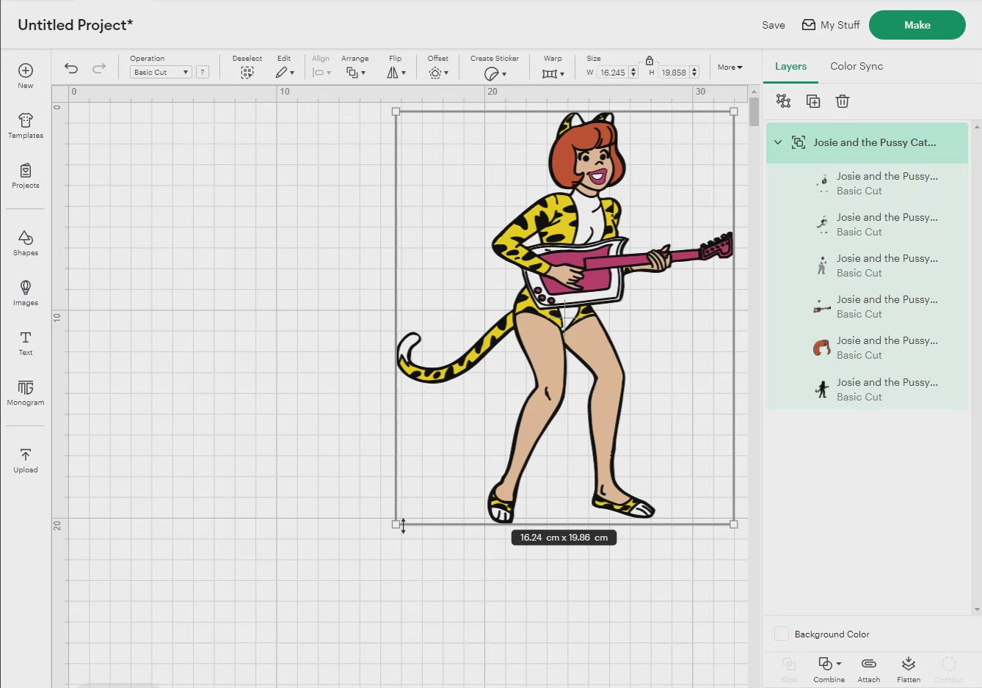This screenshot has width=982, height=688.
Task: Click the red hair layer thumbnail
Action: (822, 348)
